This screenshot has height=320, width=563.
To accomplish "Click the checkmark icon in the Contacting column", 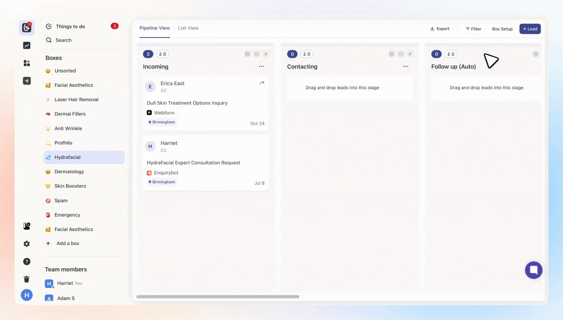I will pyautogui.click(x=401, y=54).
